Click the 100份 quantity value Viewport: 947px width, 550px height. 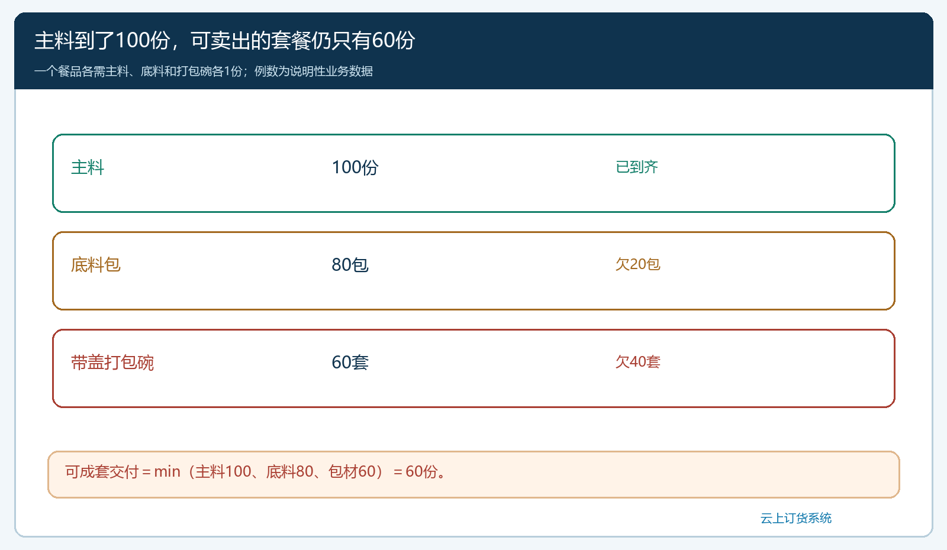[x=355, y=167]
